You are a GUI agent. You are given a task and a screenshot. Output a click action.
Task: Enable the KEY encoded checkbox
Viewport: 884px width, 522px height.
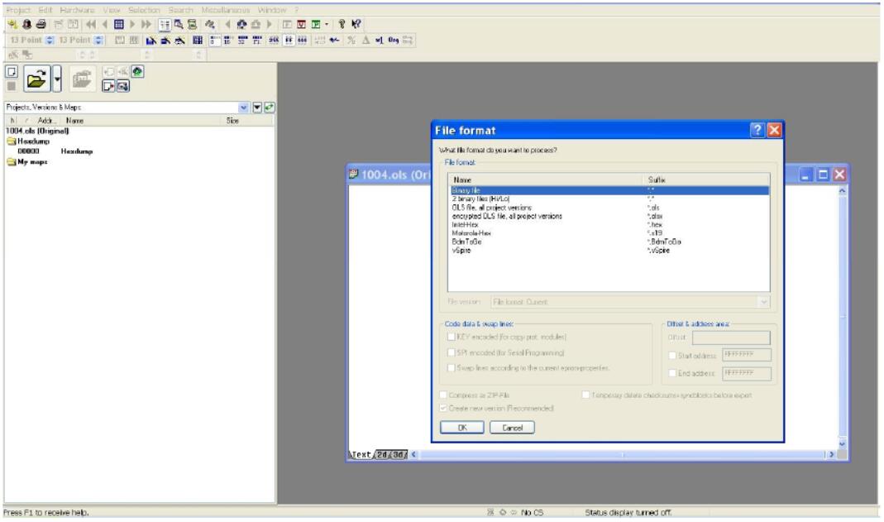pos(451,337)
